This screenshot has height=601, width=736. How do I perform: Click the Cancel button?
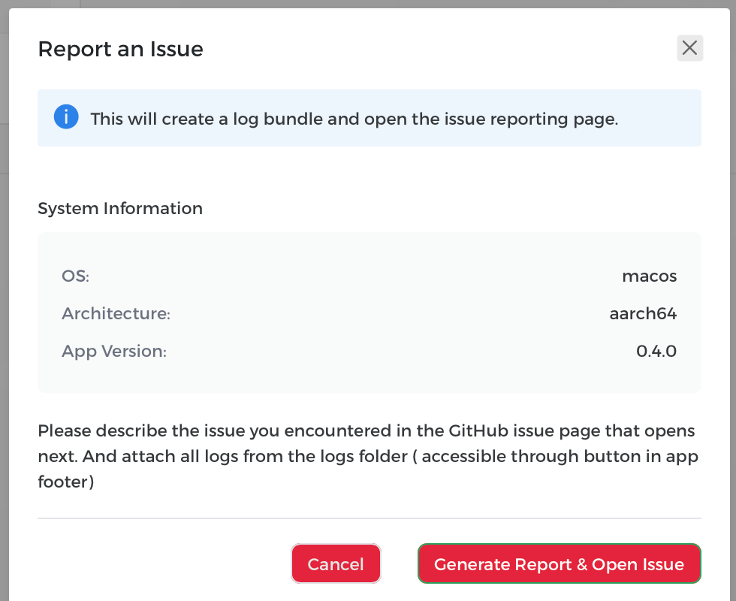pyautogui.click(x=336, y=563)
